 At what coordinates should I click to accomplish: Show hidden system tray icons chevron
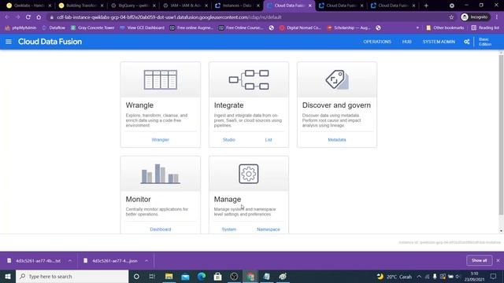point(419,276)
